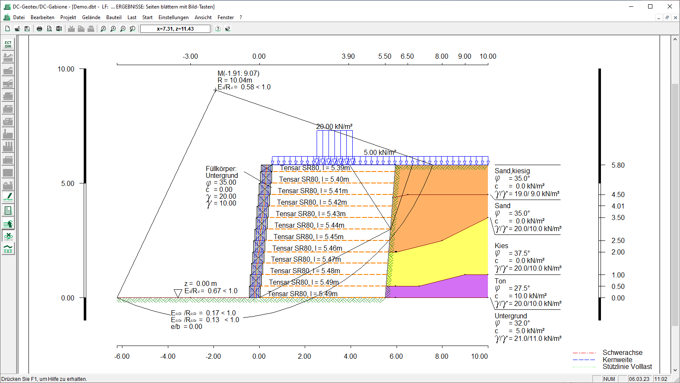This screenshot has height=383, width=680.
Task: Expand the Ansicht menu
Action: (x=203, y=17)
